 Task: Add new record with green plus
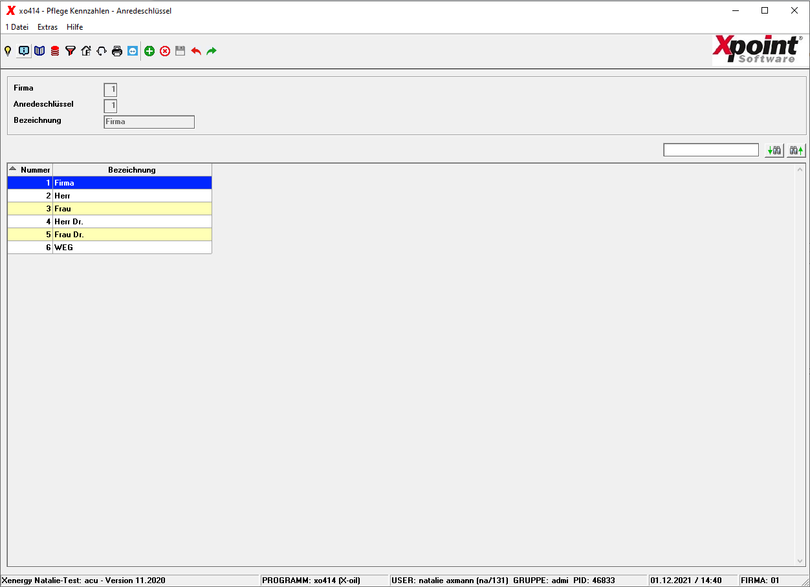tap(149, 51)
